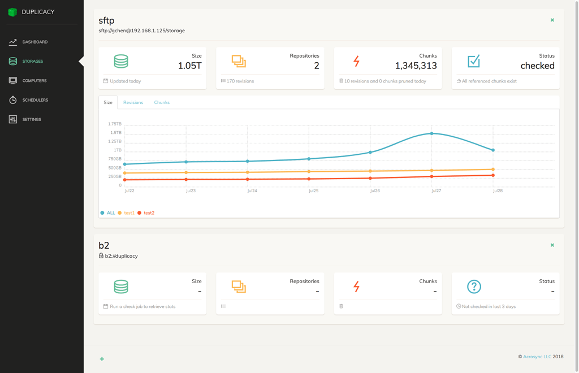Add a new storage with plus button
Image resolution: width=579 pixels, height=373 pixels.
pos(102,359)
